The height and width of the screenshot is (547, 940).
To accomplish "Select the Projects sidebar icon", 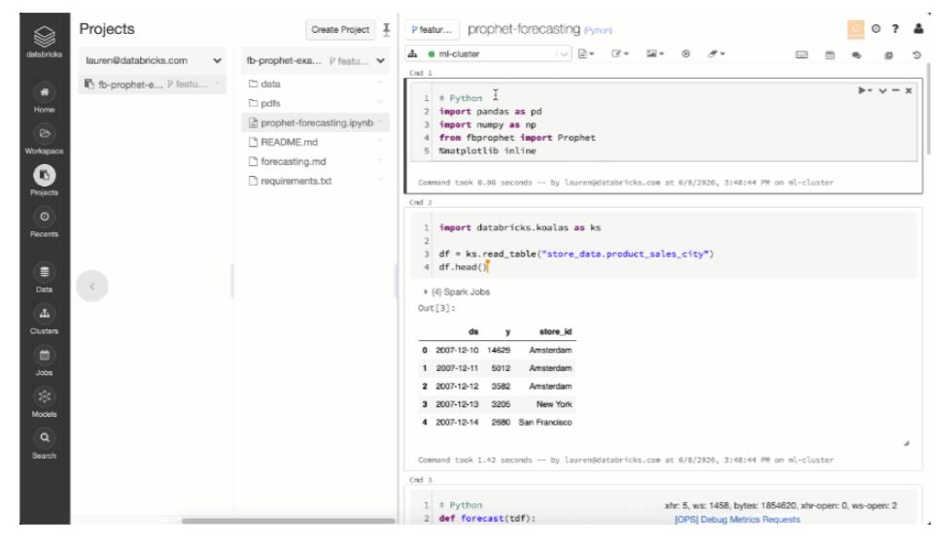I will click(44, 180).
